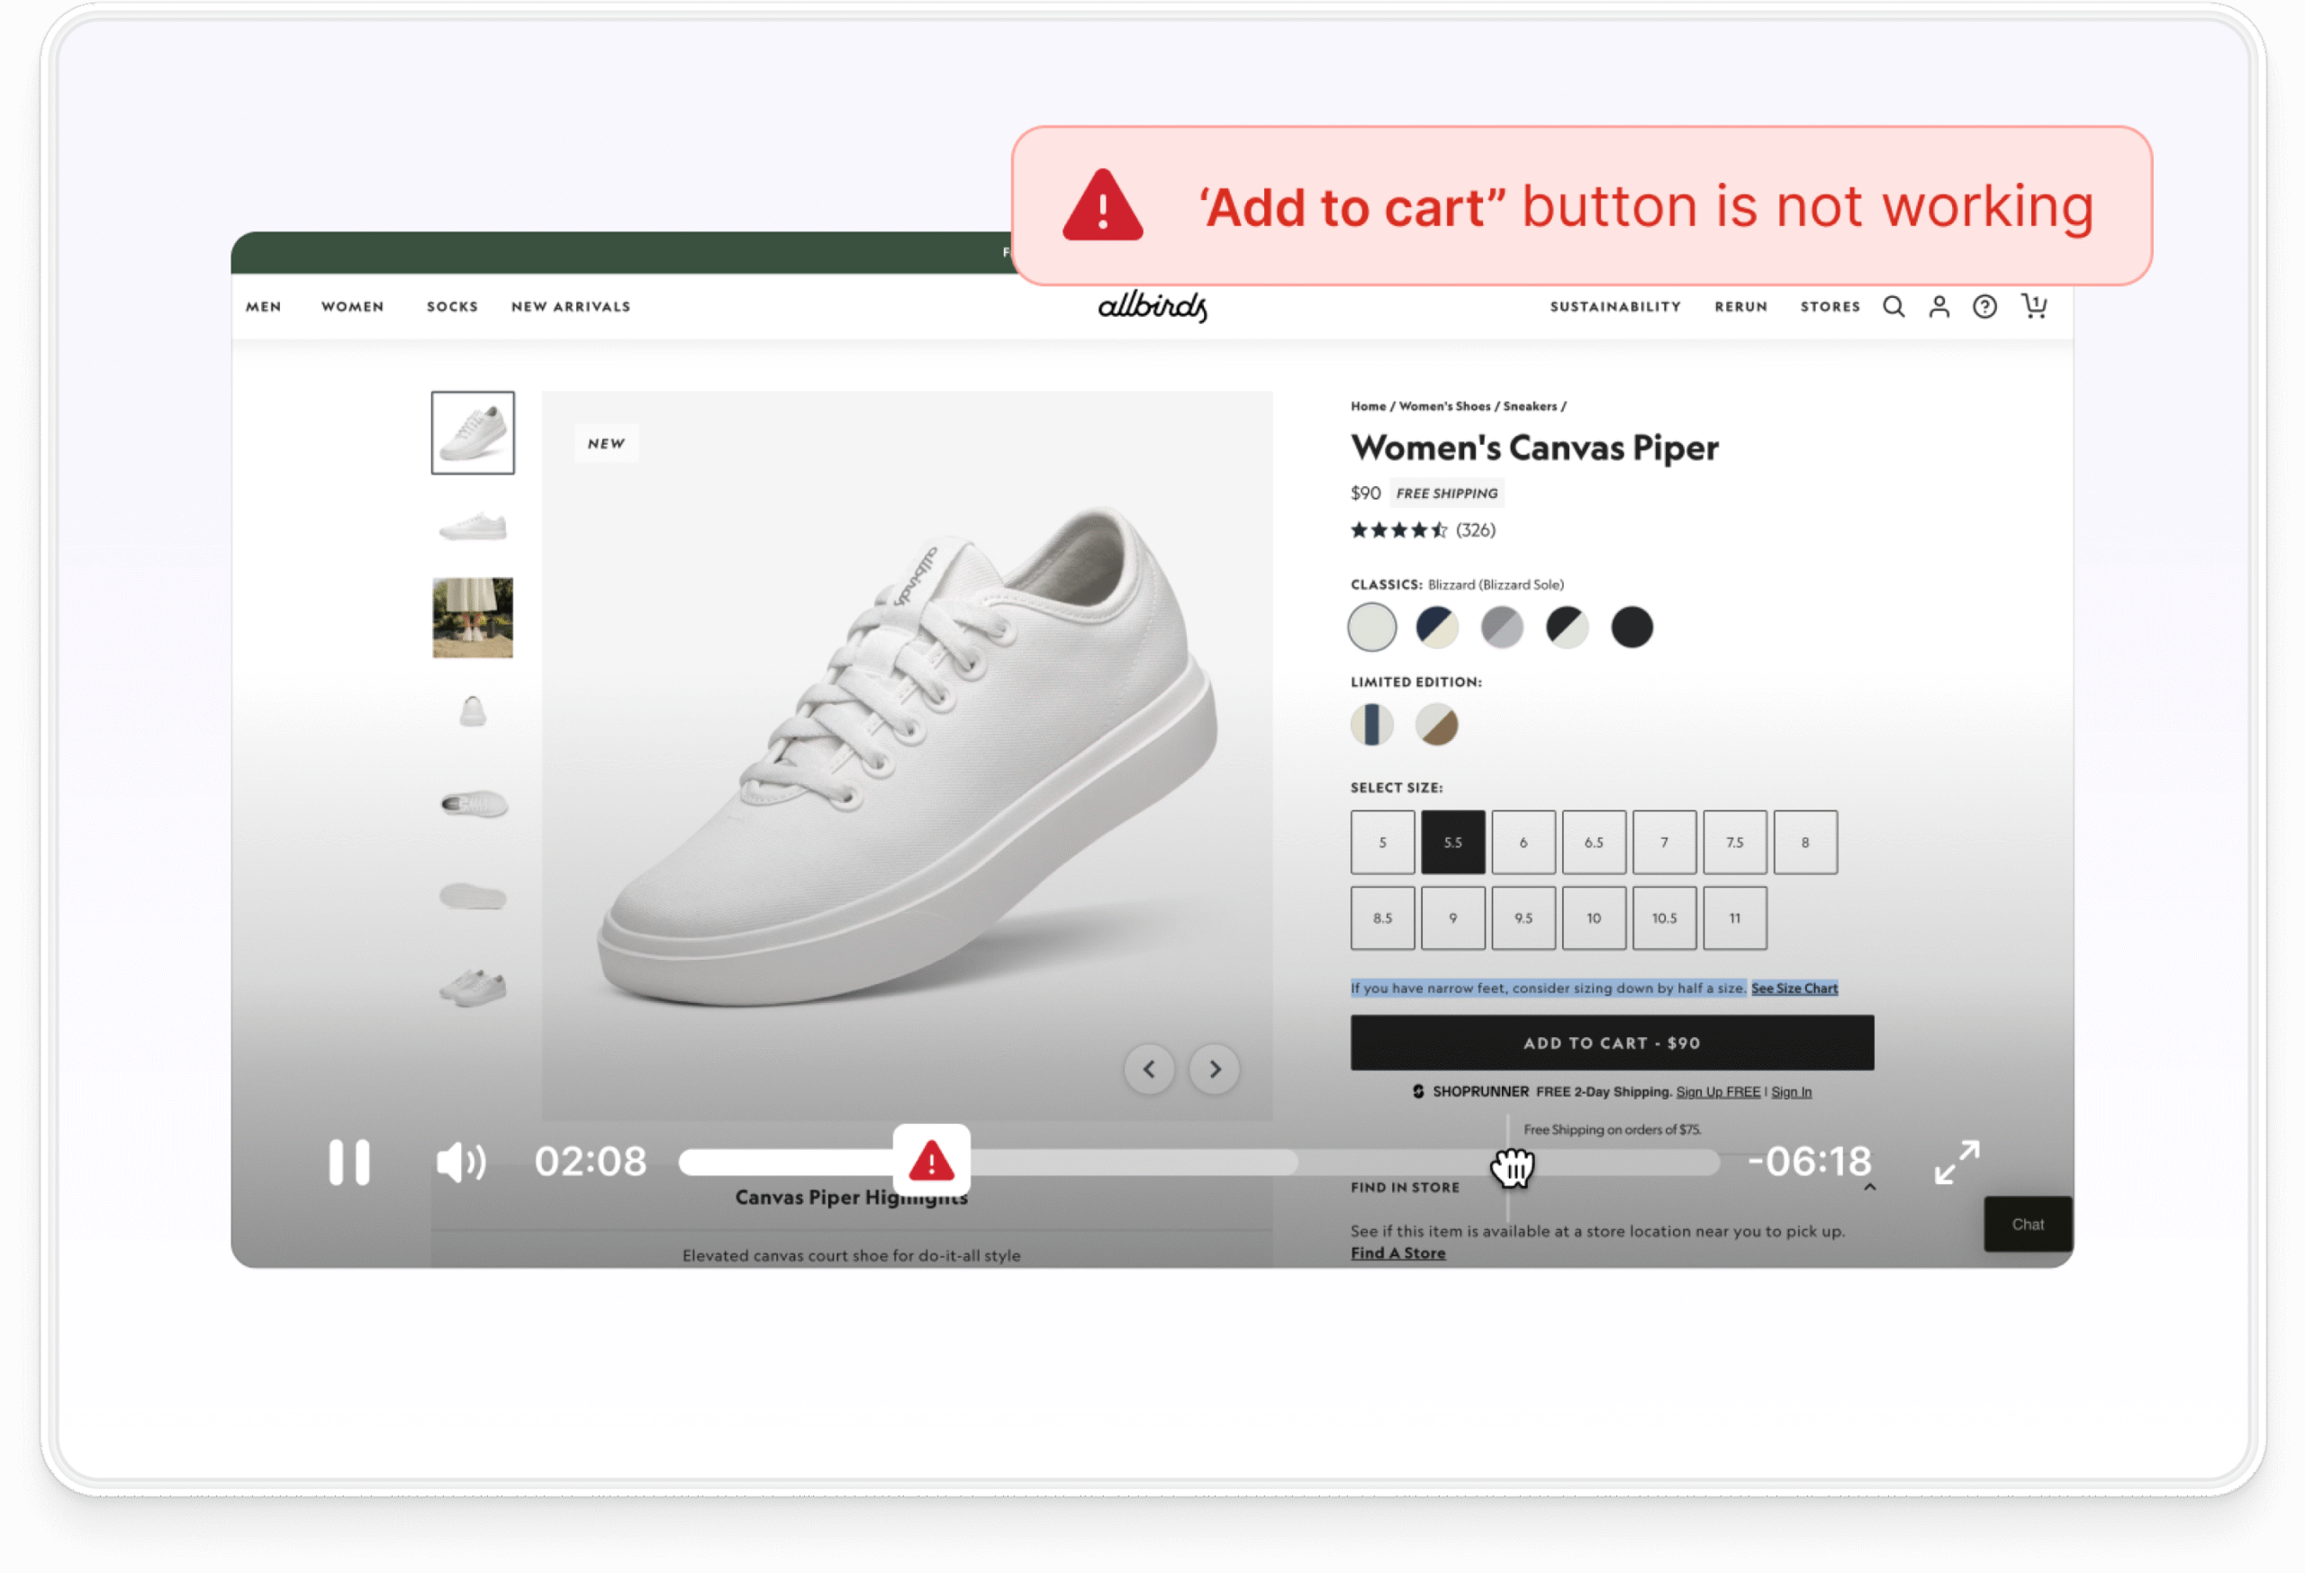
Task: Select the sole-view shoe thumbnail
Action: click(473, 897)
